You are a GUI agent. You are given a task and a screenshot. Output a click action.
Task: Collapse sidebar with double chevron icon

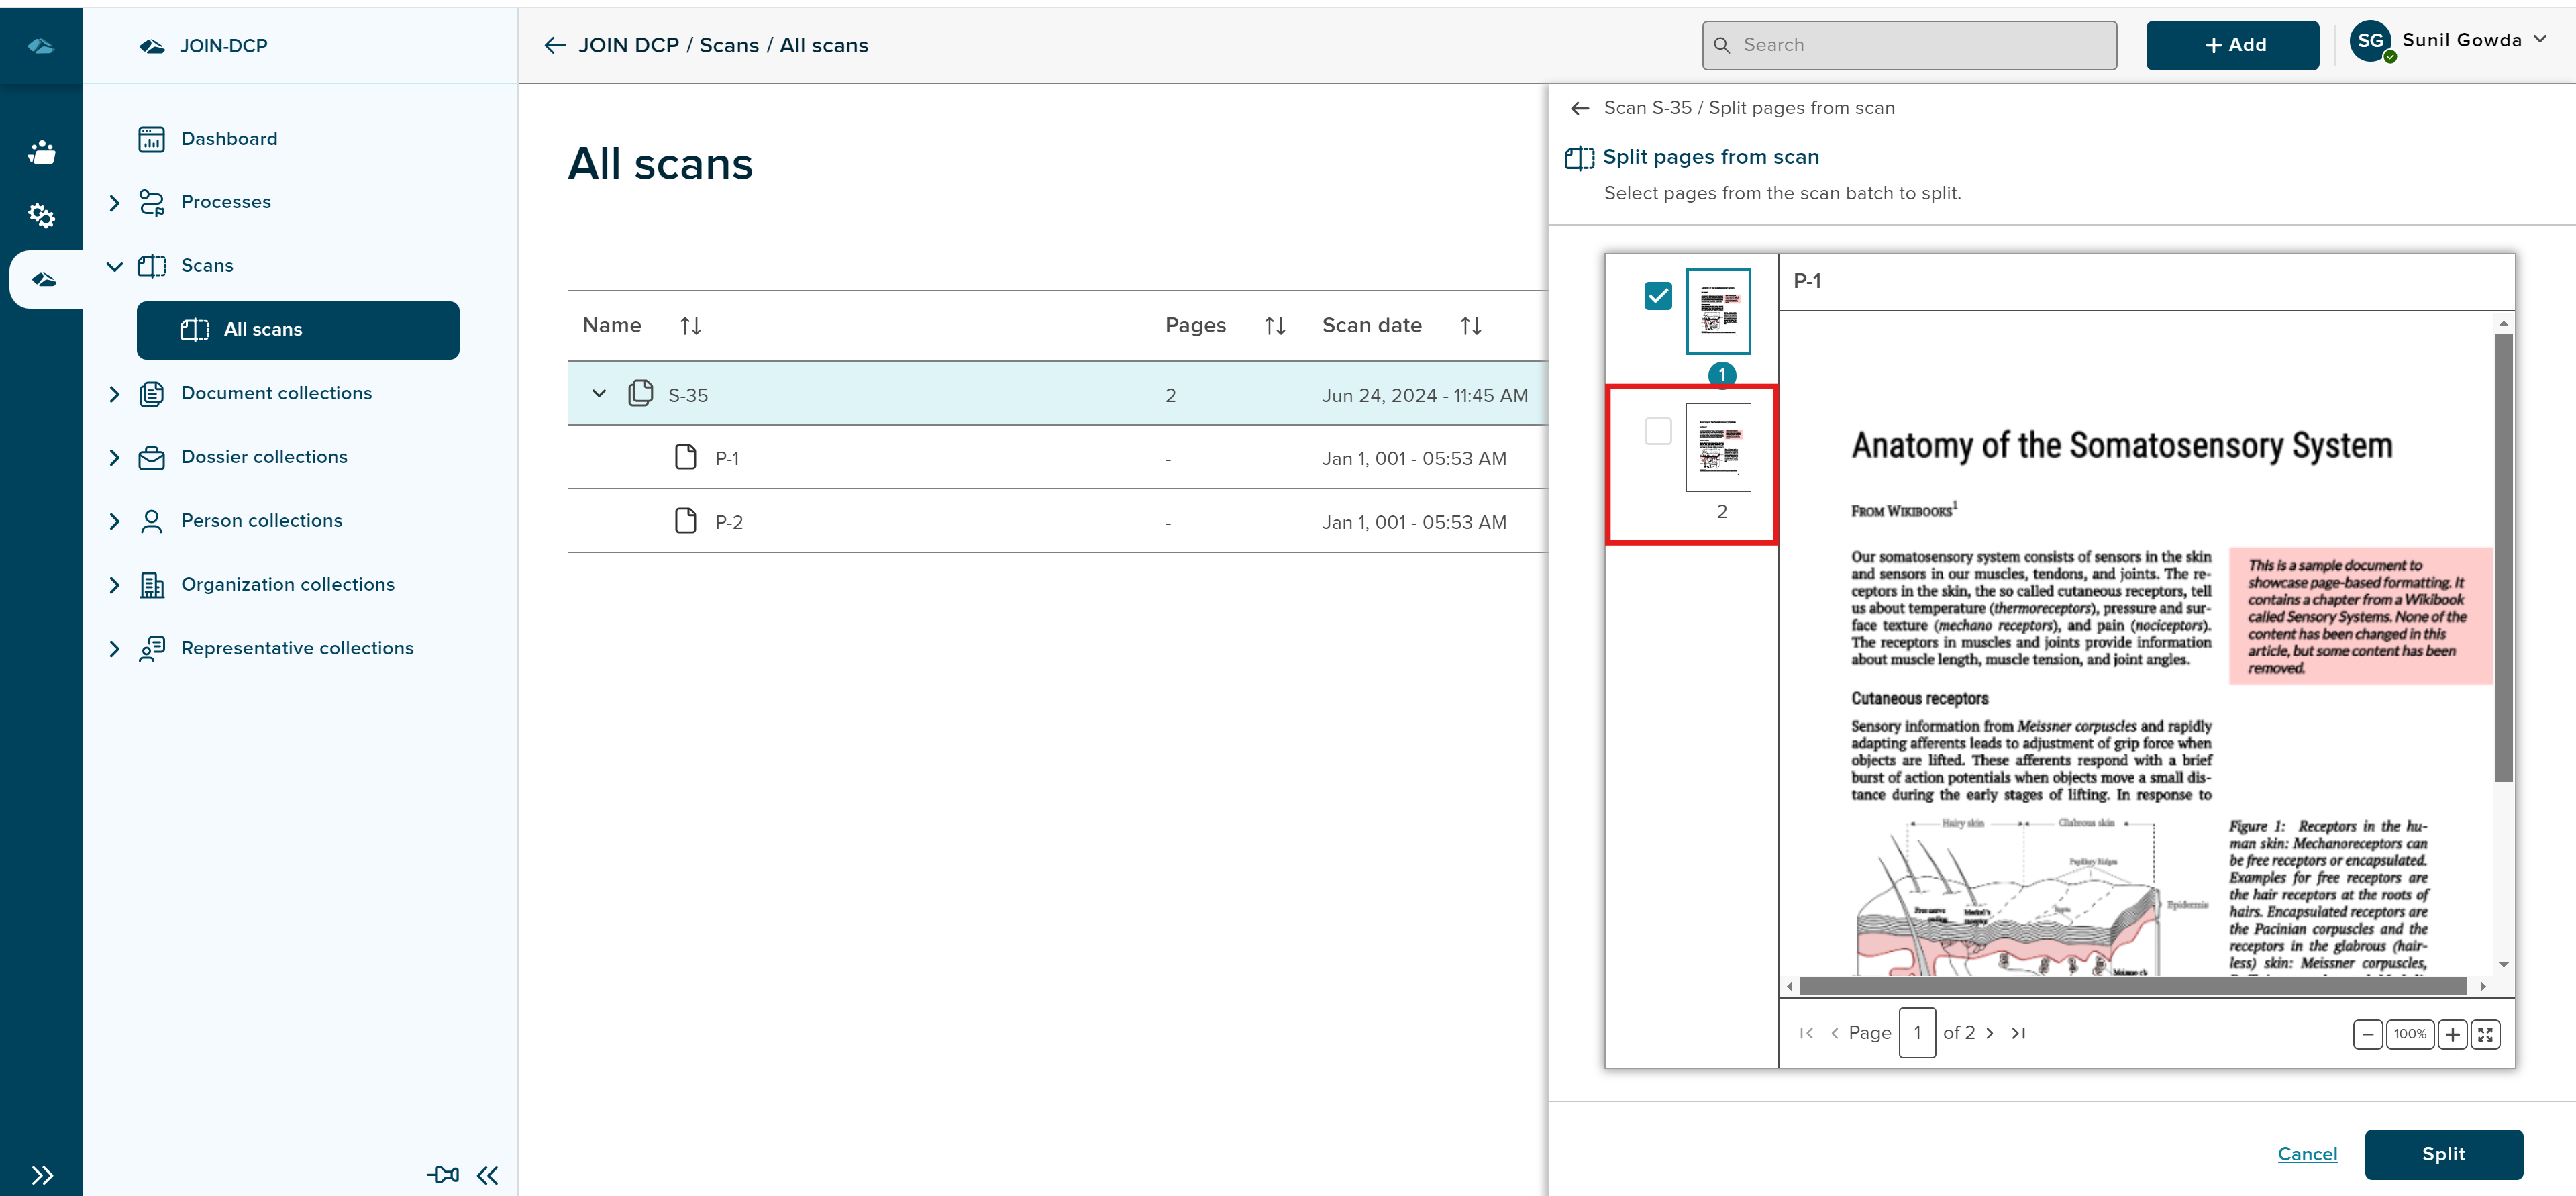(487, 1175)
